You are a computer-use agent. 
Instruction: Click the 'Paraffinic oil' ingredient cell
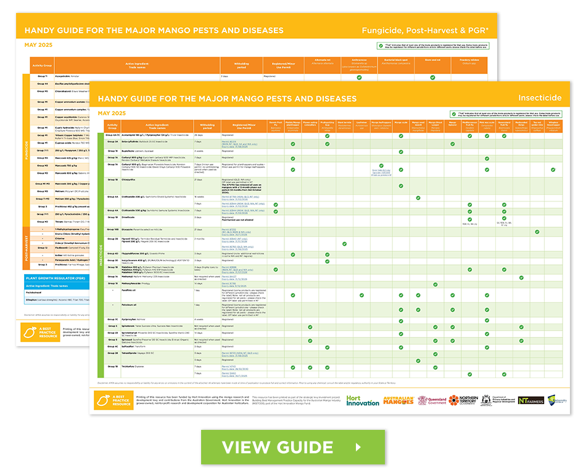point(157,296)
